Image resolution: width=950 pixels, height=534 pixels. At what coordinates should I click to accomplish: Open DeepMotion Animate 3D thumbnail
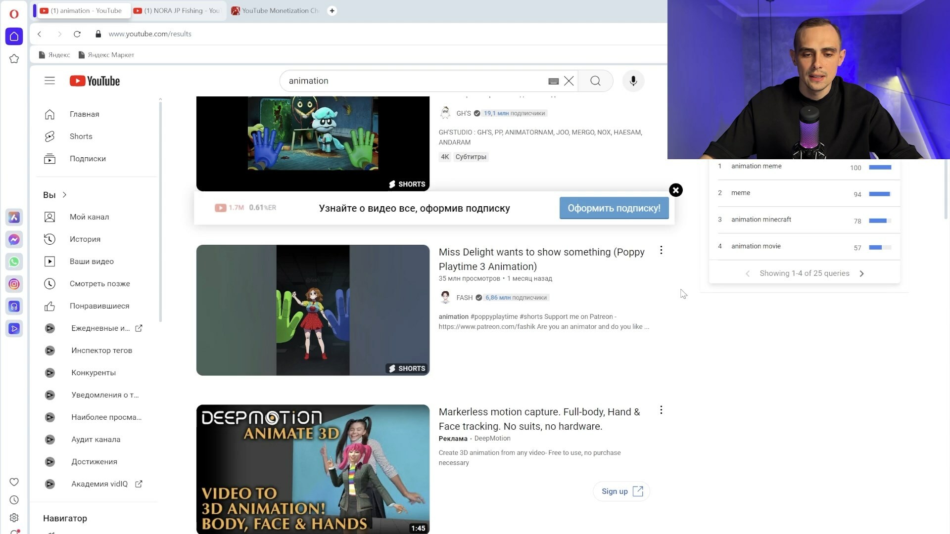[313, 469]
